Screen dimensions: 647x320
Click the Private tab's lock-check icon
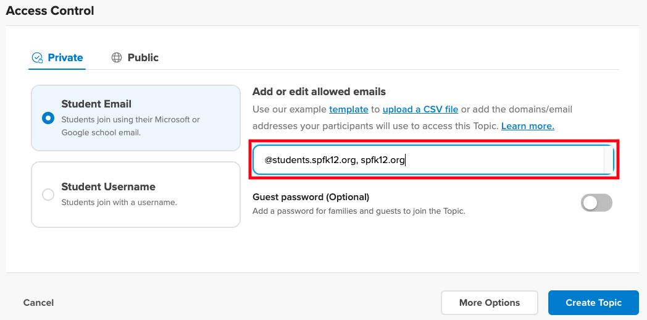(x=38, y=58)
